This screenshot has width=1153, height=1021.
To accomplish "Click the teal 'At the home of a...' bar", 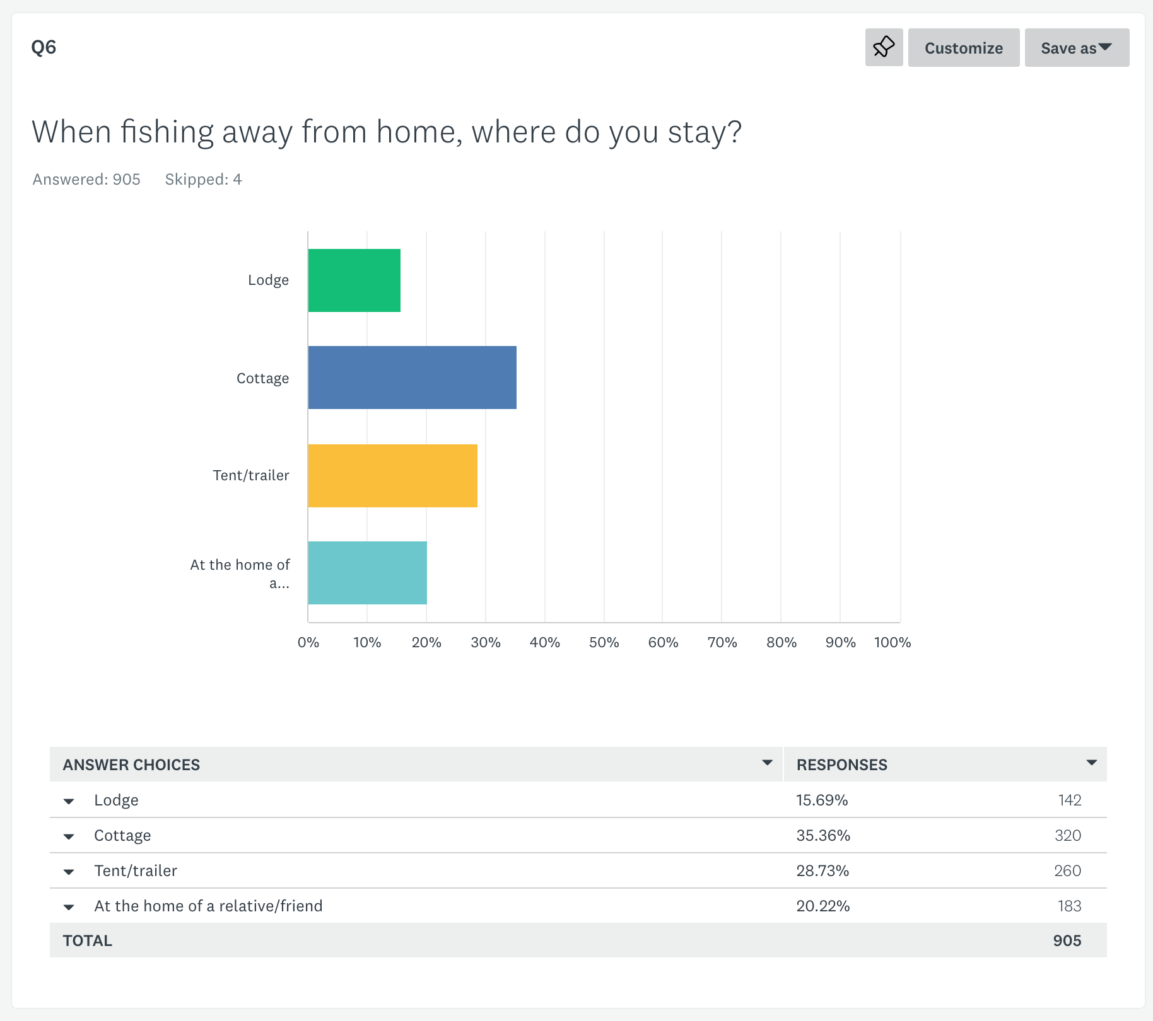I will [368, 573].
